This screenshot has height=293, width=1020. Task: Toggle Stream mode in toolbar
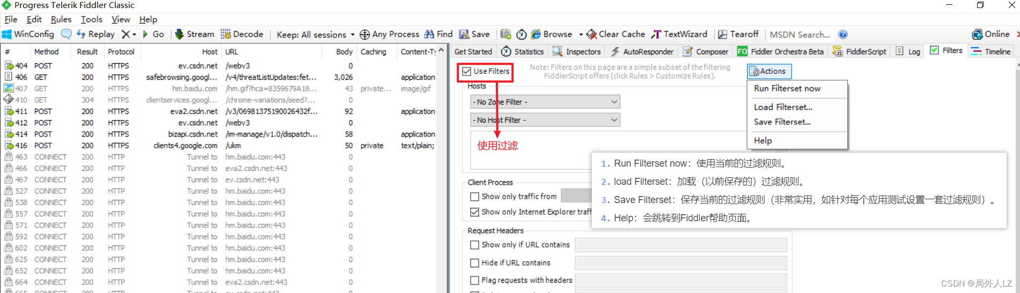click(x=195, y=34)
